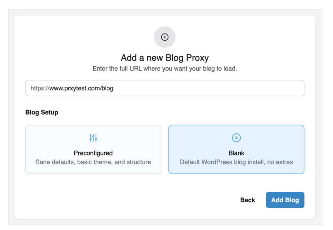
Task: Select the Preconfigured blog setup card
Action: 93,149
